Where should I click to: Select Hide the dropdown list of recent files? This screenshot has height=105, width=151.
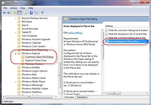coord(128,34)
